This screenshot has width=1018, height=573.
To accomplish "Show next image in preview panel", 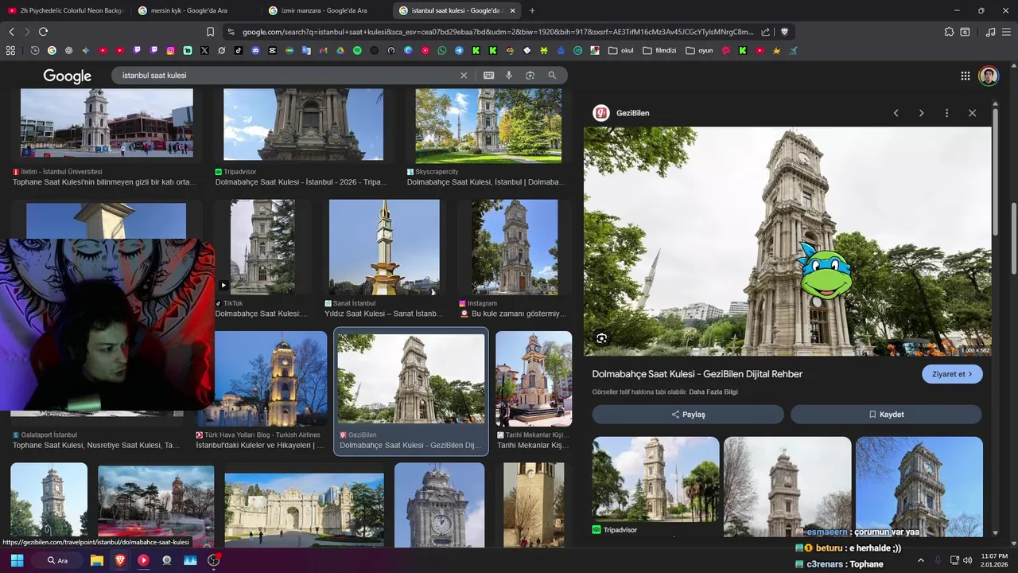I will [x=921, y=113].
